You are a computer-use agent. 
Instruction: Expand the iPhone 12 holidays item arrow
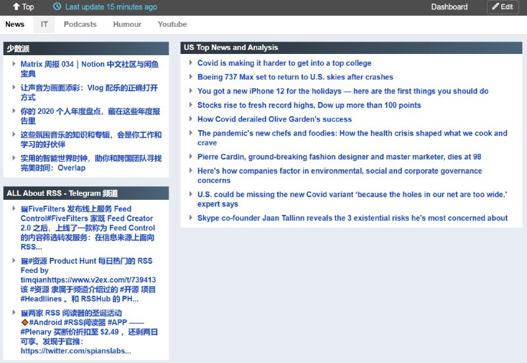[x=190, y=91]
